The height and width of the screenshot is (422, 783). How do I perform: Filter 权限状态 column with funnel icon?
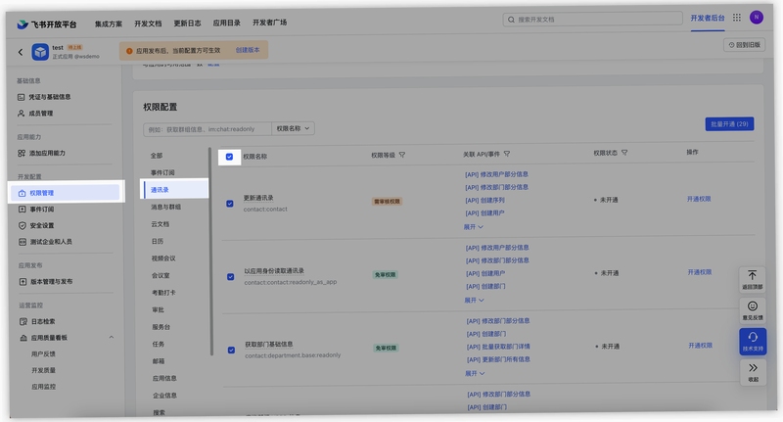click(x=624, y=153)
